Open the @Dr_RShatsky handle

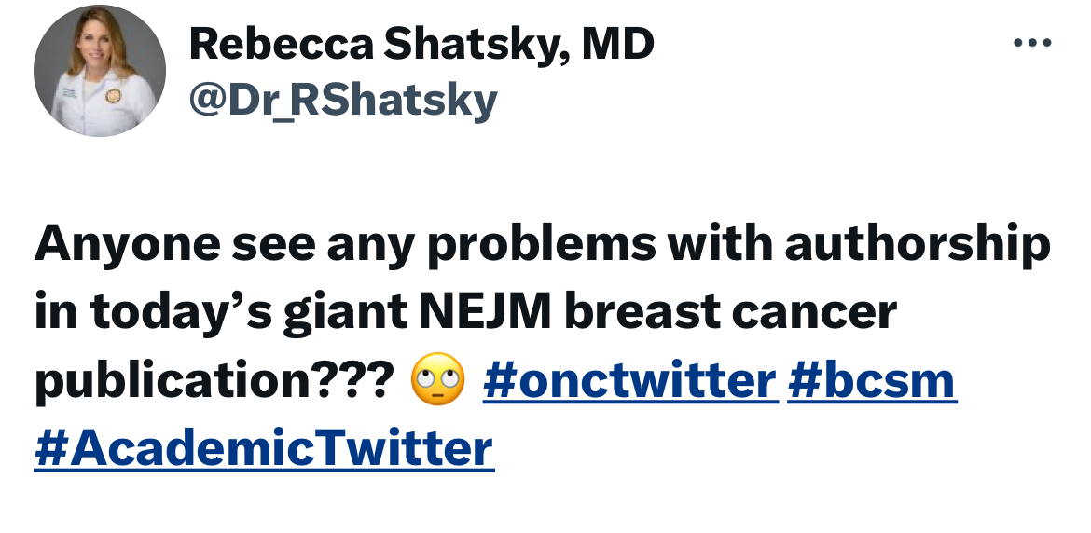click(343, 100)
